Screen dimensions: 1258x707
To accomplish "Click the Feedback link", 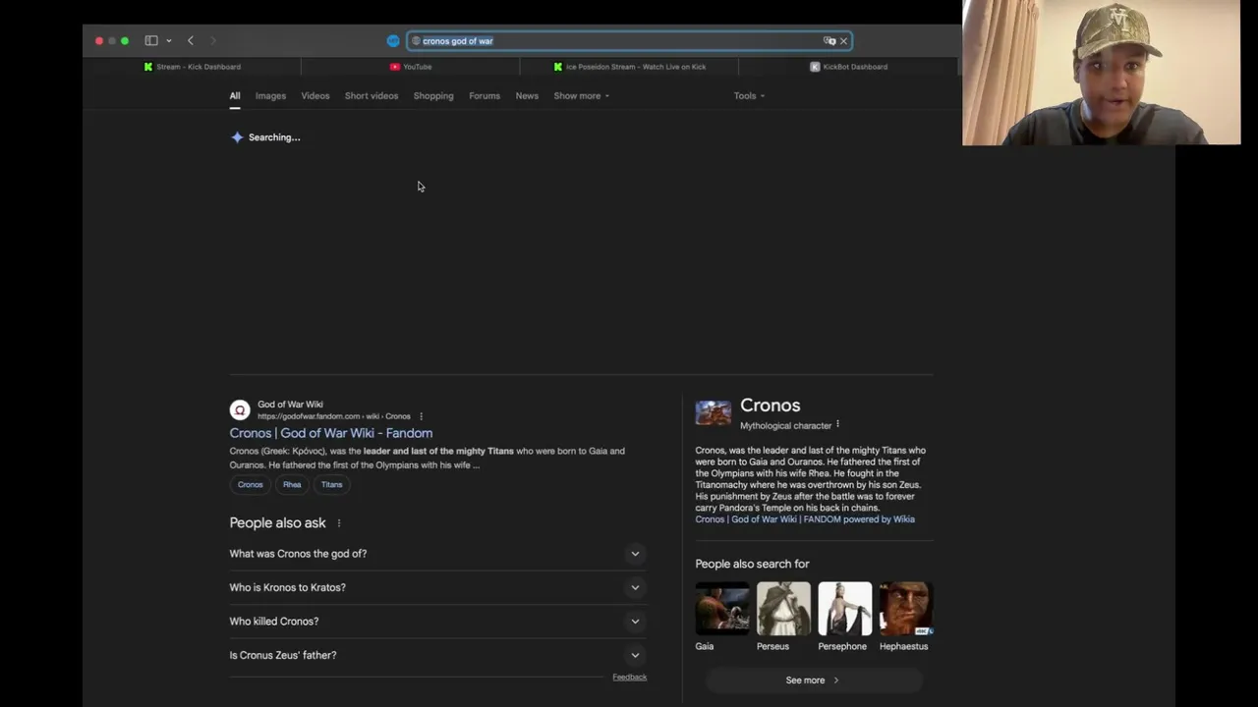I will pyautogui.click(x=630, y=677).
